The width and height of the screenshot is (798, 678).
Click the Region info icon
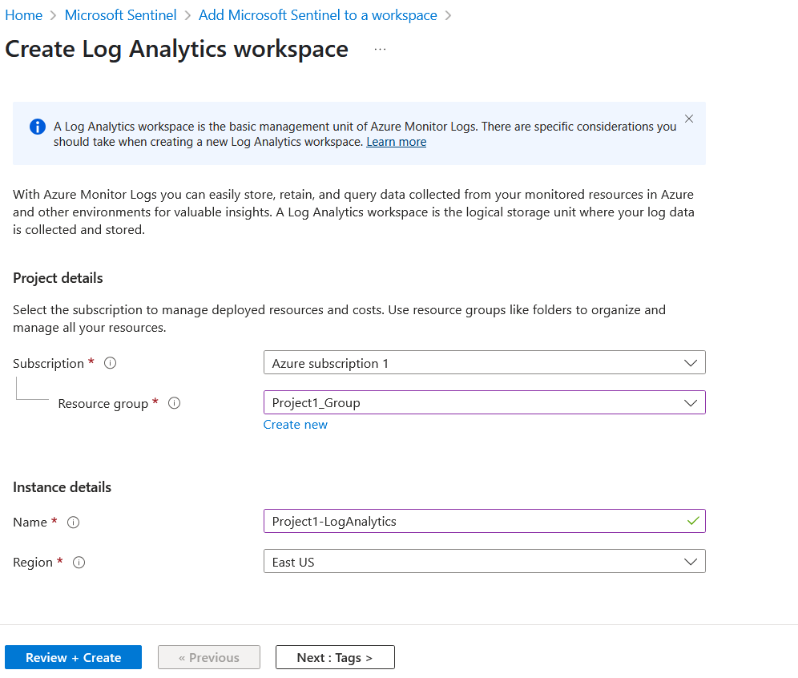[79, 563]
